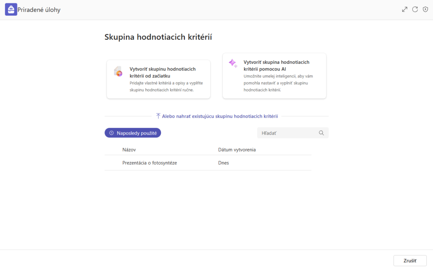Click the refresh icon in the header
Image resolution: width=433 pixels, height=268 pixels.
pyautogui.click(x=415, y=9)
